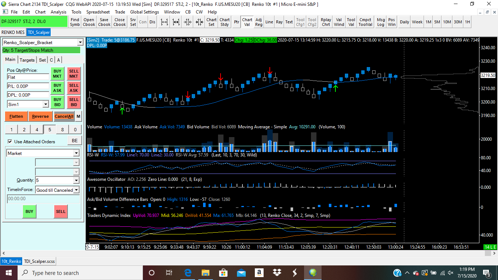
Task: Click the thin outward-arrows bar spacing icon
Action: [x=164, y=22]
